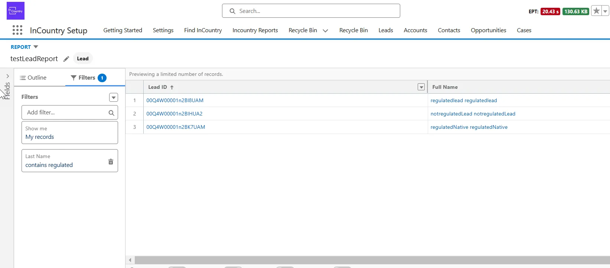Click the pencil icon to rename testLeadReport
The height and width of the screenshot is (268, 610).
(66, 59)
